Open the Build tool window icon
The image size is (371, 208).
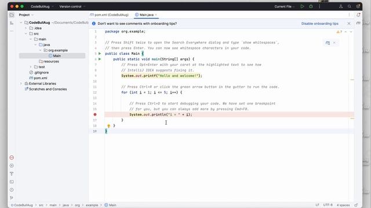point(12,173)
